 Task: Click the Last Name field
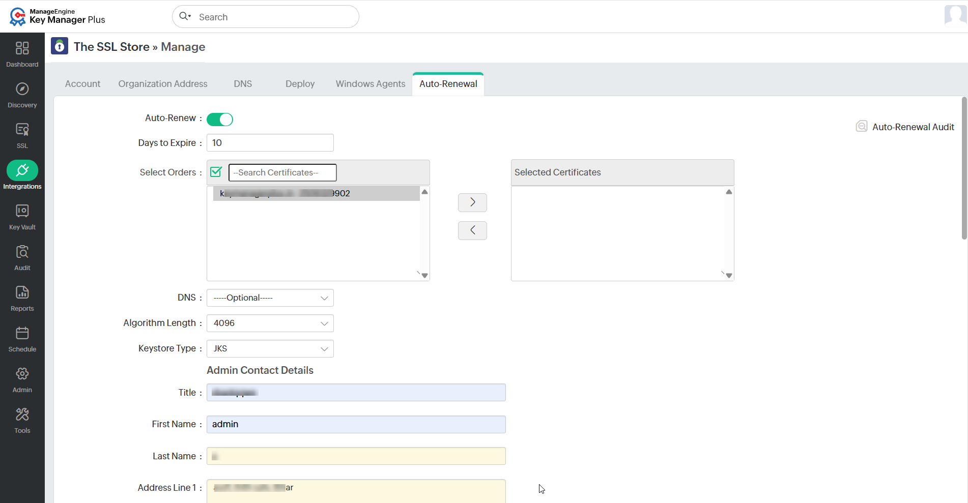[x=356, y=456]
